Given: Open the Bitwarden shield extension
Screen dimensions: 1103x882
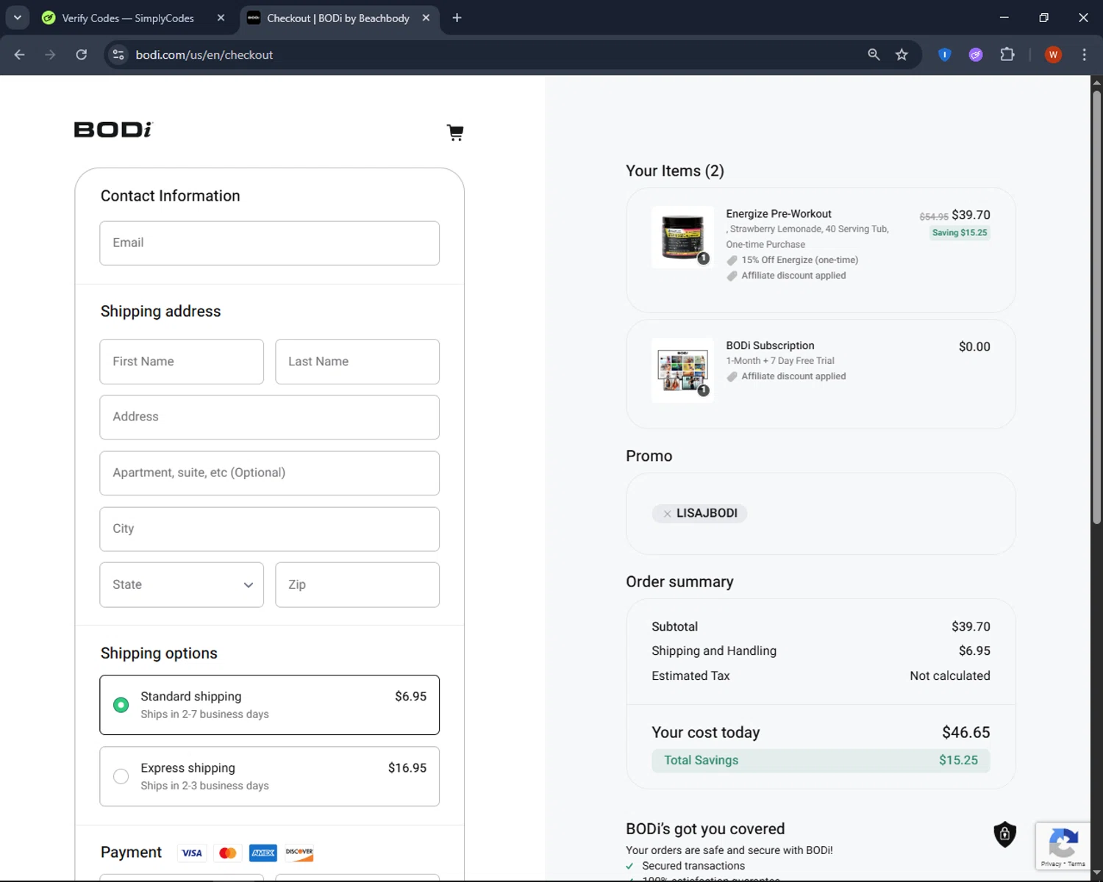Looking at the screenshot, I should click(945, 54).
